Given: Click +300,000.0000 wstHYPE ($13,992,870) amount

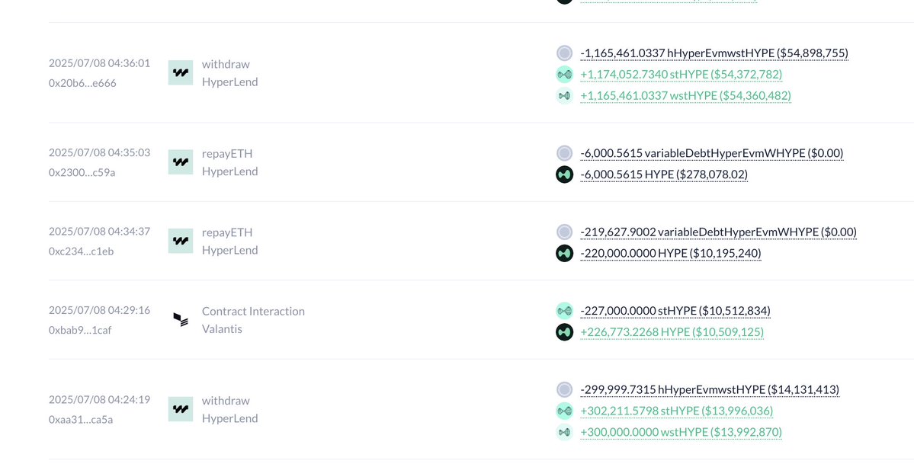Looking at the screenshot, I should click(681, 432).
